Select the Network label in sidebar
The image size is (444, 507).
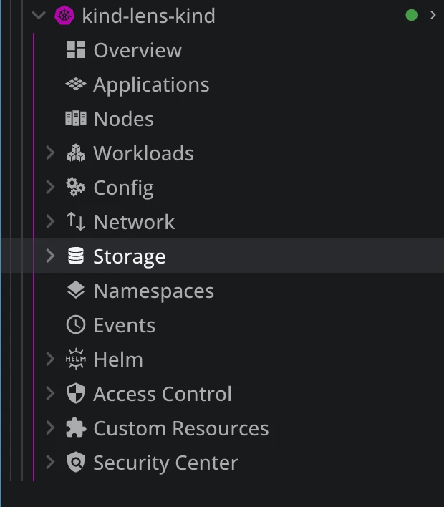tap(134, 222)
